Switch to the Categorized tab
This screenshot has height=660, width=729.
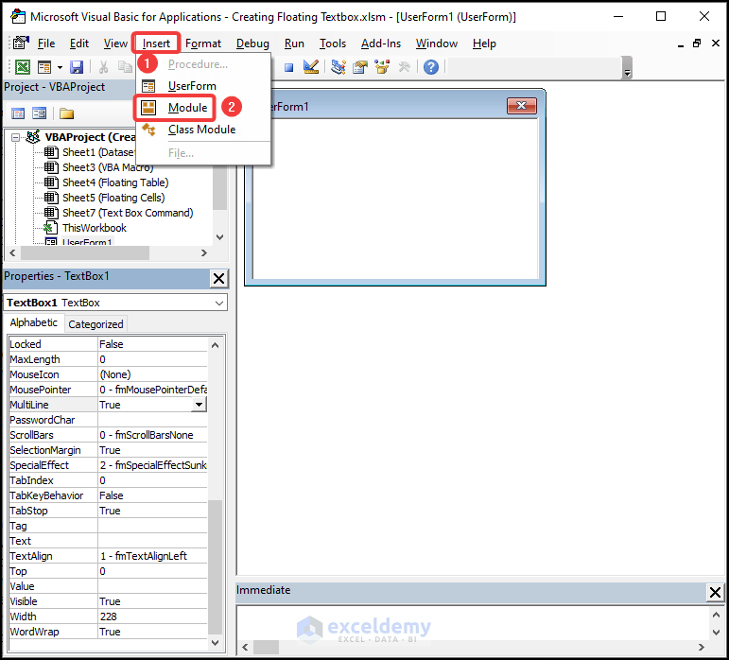click(x=95, y=324)
